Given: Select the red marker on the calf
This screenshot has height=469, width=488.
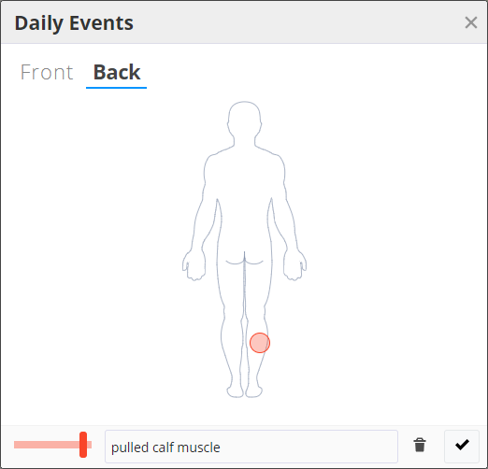Looking at the screenshot, I should pyautogui.click(x=260, y=343).
